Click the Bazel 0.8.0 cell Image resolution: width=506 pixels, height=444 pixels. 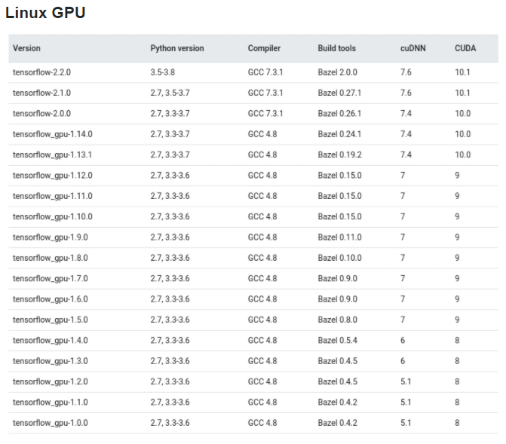click(338, 320)
